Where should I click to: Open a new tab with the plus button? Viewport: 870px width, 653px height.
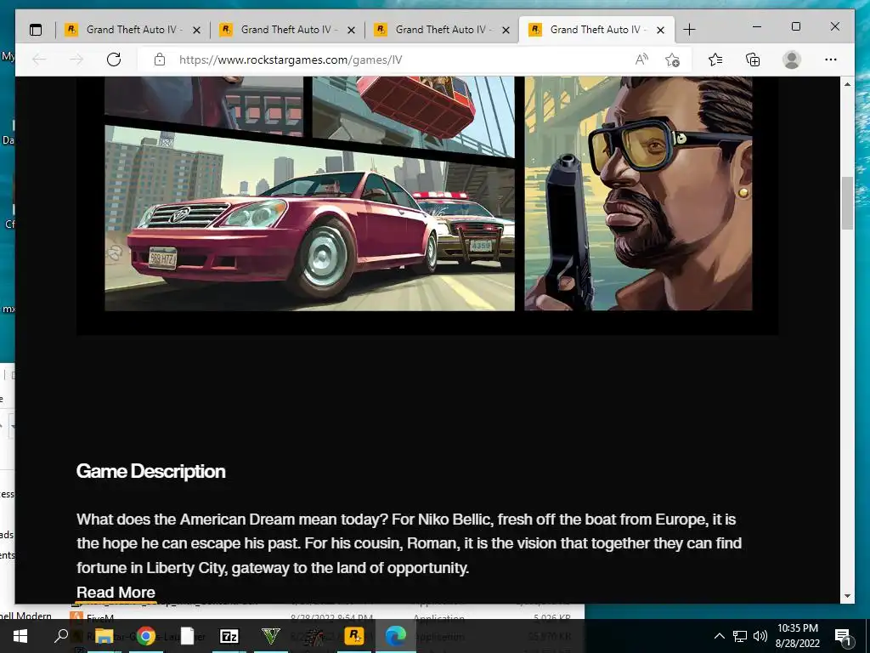689,30
